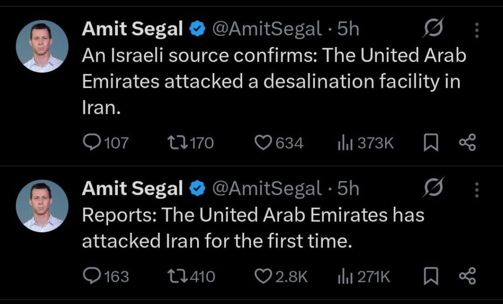Reply to the desalination facility tweet

pyautogui.click(x=91, y=143)
